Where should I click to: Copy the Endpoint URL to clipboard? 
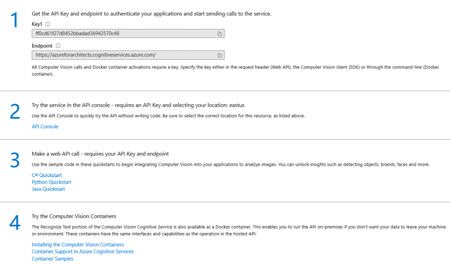click(220, 55)
